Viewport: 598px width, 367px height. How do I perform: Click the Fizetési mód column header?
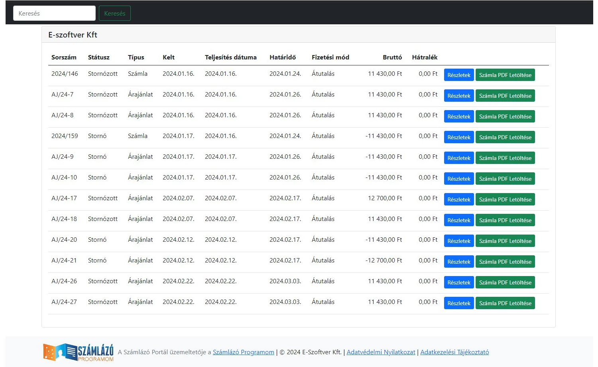(x=330, y=57)
